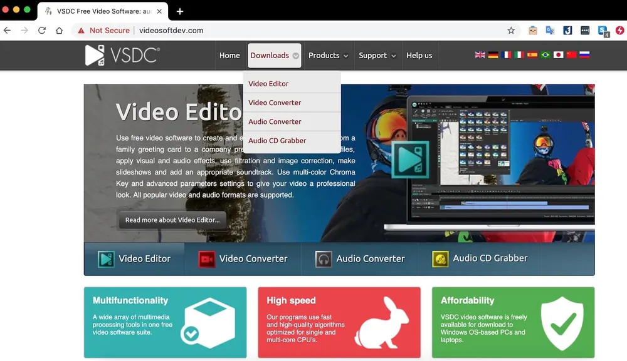This screenshot has width=627, height=361.
Task: Open the Support dropdown menu
Action: pyautogui.click(x=377, y=55)
